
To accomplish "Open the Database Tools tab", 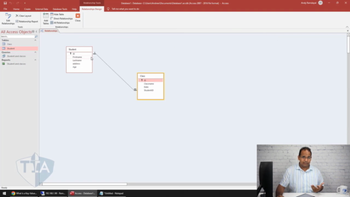I will [60, 9].
